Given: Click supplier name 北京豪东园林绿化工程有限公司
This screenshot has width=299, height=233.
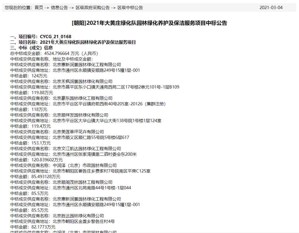Looking at the screenshot, I should pos(83,98).
